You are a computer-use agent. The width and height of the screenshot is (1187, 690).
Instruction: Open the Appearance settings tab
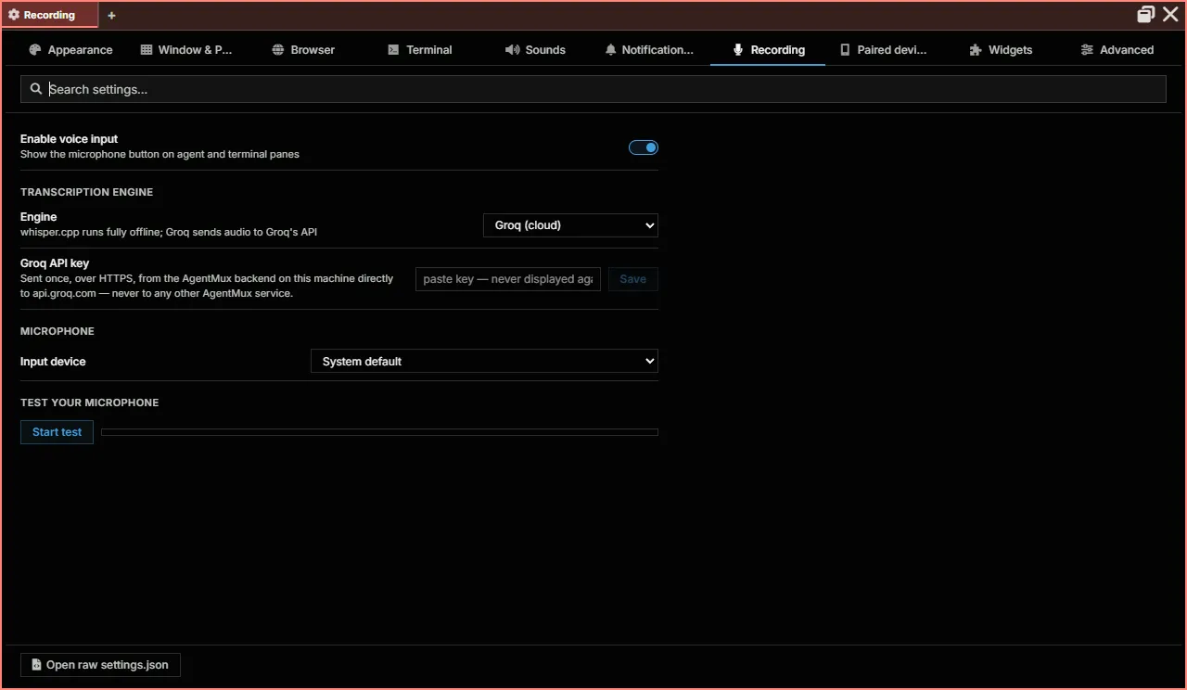[x=70, y=50]
